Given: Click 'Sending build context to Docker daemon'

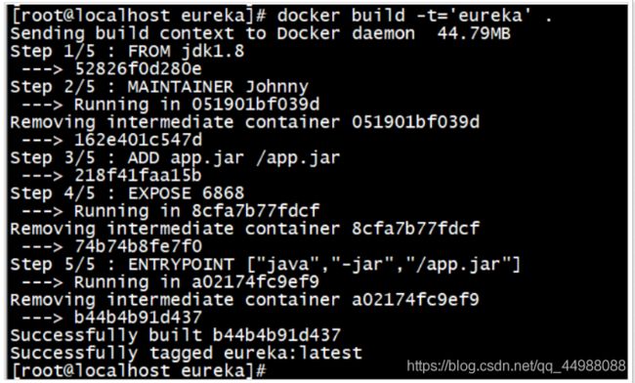Looking at the screenshot, I should 213,33.
